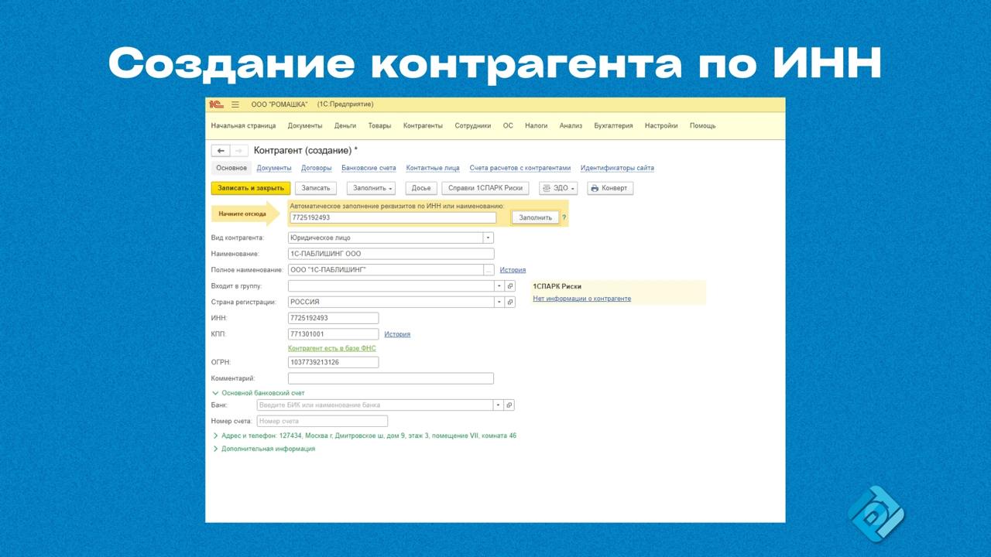Click the КПП input field
Screen dimensions: 991x557
tap(334, 334)
